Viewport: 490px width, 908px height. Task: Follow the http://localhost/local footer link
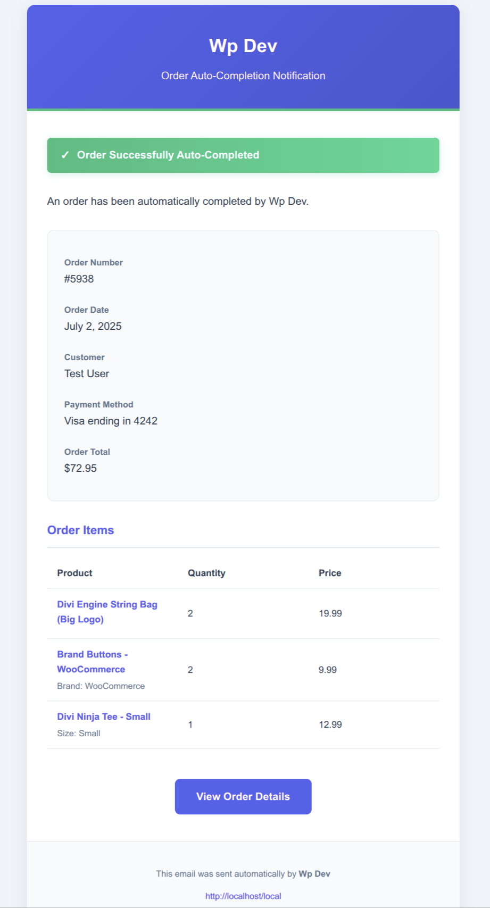coord(243,896)
